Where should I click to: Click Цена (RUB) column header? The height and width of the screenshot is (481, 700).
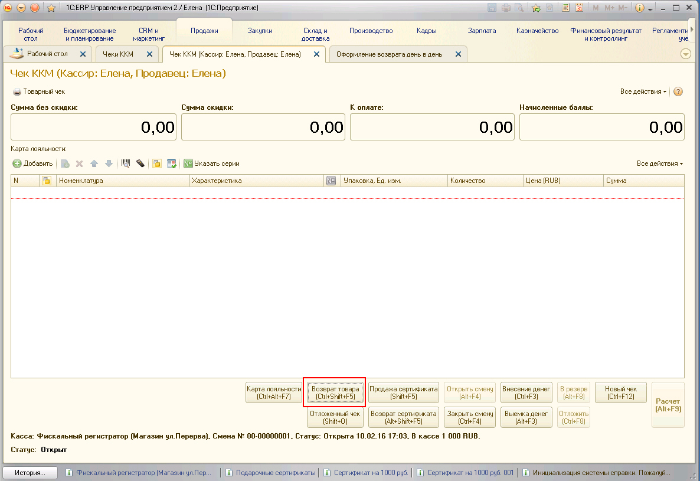coord(563,181)
